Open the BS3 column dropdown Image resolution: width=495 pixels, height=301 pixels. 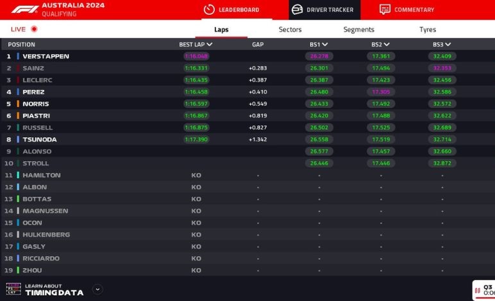click(448, 45)
